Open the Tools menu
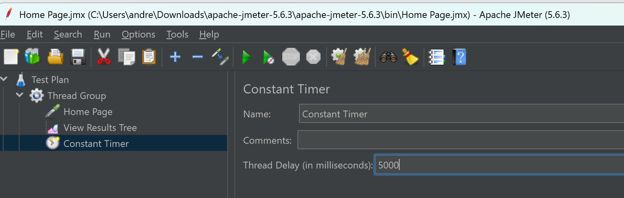The height and width of the screenshot is (198, 624). (x=177, y=35)
